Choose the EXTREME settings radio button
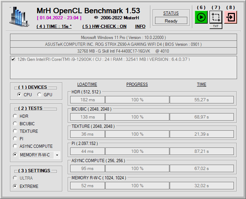This screenshot has width=246, height=199. pyautogui.click(x=15, y=186)
